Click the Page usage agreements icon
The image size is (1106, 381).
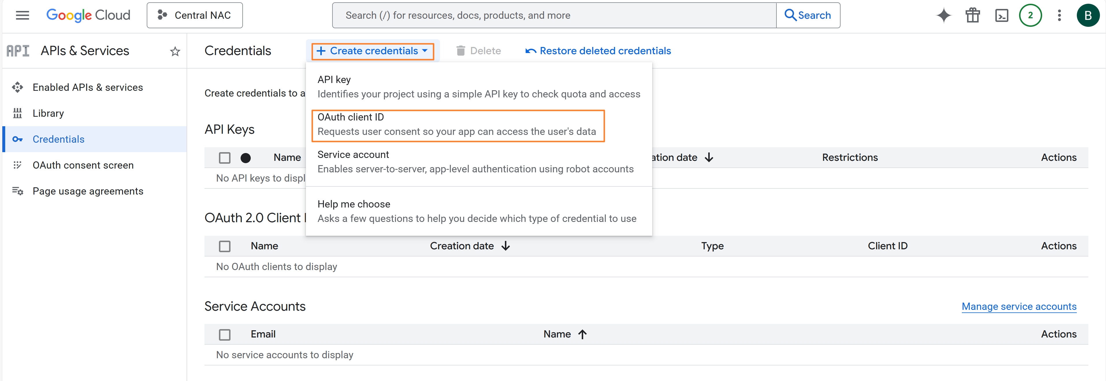[17, 191]
